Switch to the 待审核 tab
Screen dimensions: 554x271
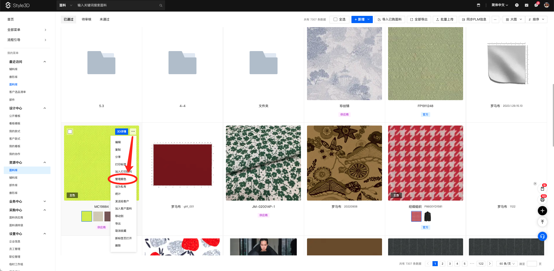87,19
